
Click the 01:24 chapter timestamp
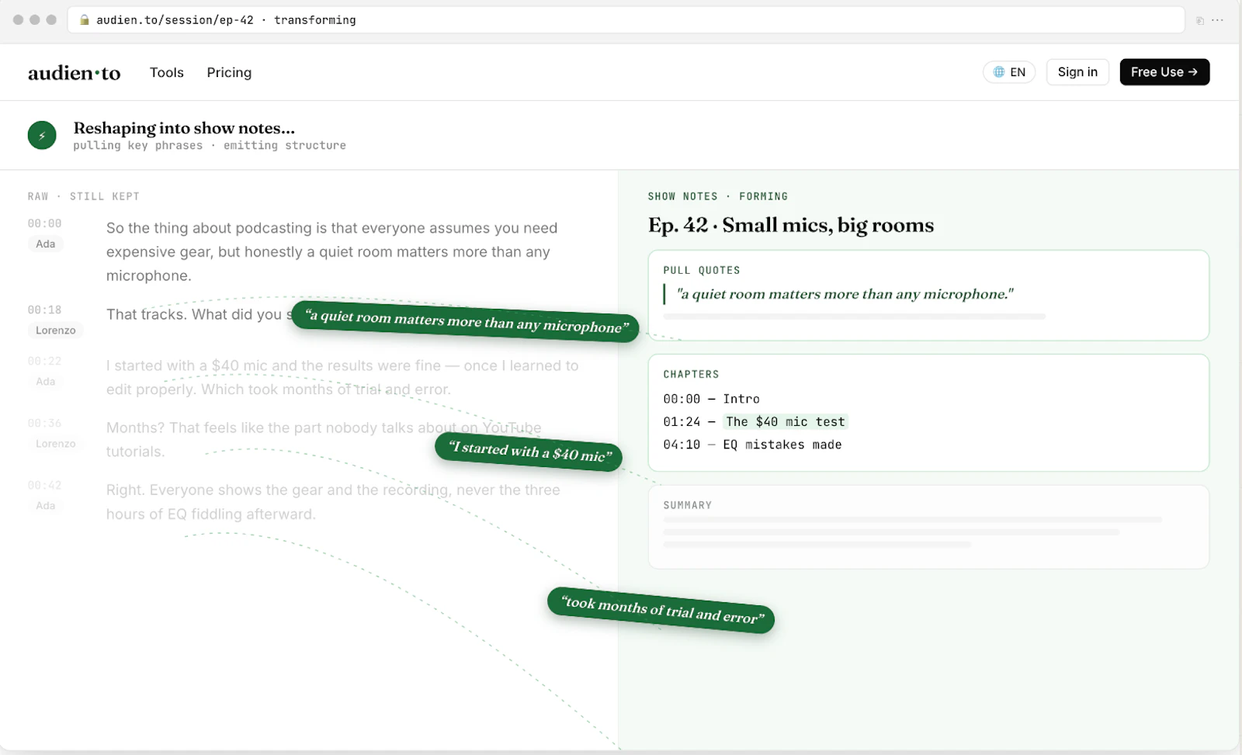tap(682, 422)
